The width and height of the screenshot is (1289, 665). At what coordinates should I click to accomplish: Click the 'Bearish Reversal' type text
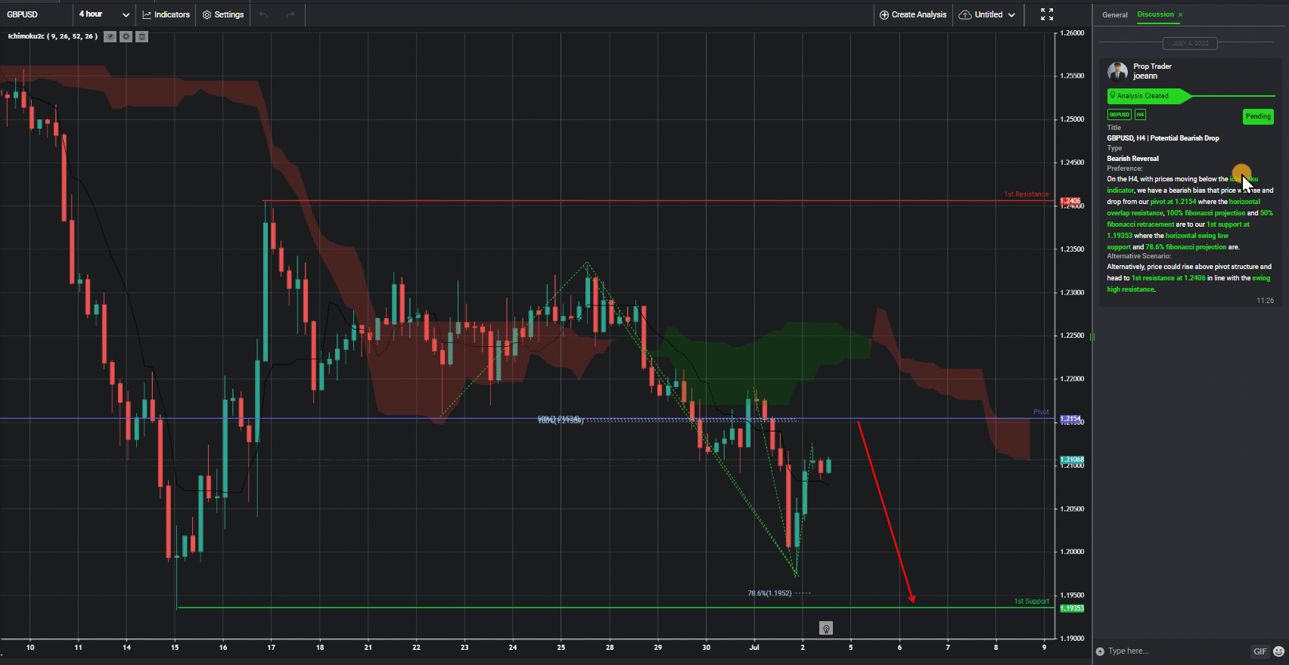(x=1133, y=159)
